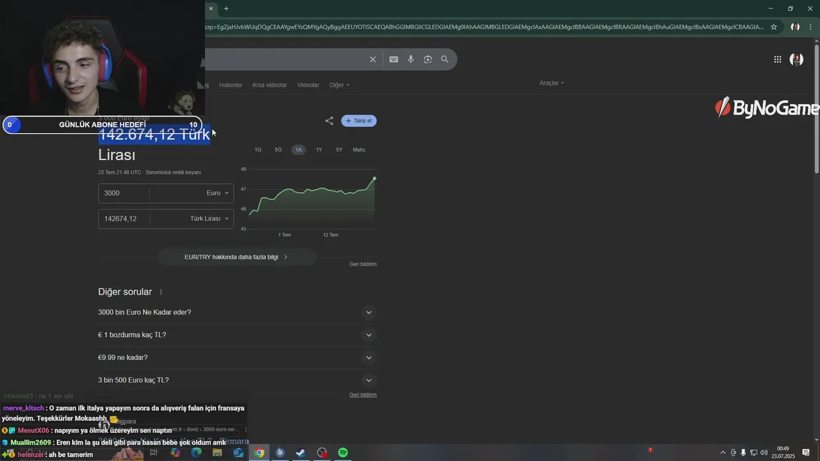820x461 pixels.
Task: Open Microsoft Edge from the taskbar
Action: point(196,453)
